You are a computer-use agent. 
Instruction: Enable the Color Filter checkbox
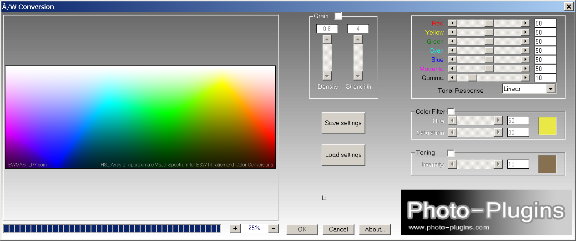point(451,112)
